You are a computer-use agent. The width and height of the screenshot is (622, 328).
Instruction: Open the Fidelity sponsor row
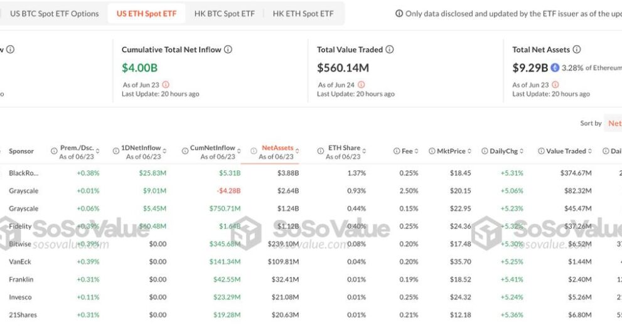pos(20,227)
